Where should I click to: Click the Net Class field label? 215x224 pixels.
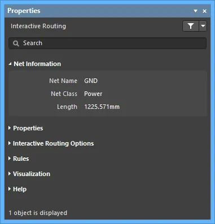[x=64, y=94]
